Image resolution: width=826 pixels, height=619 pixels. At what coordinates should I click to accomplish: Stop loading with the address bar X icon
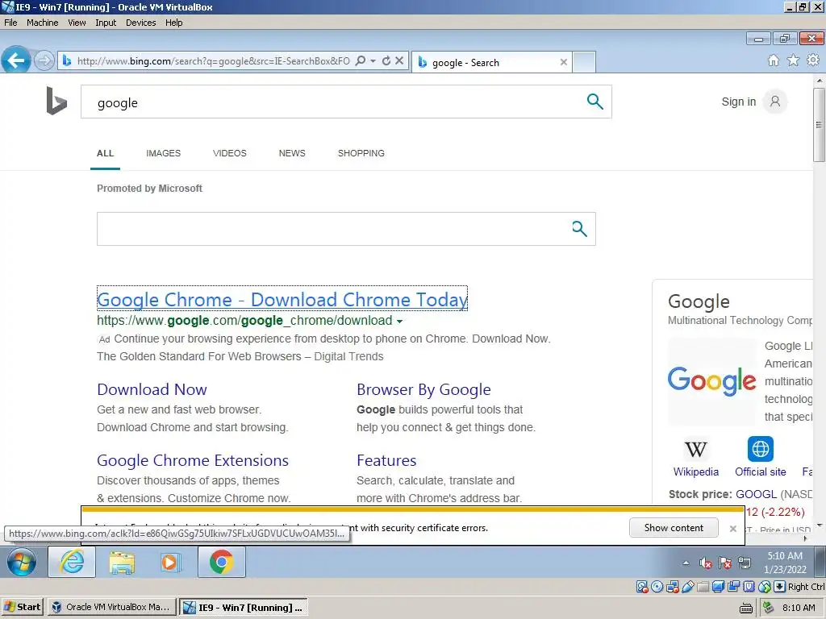399,60
